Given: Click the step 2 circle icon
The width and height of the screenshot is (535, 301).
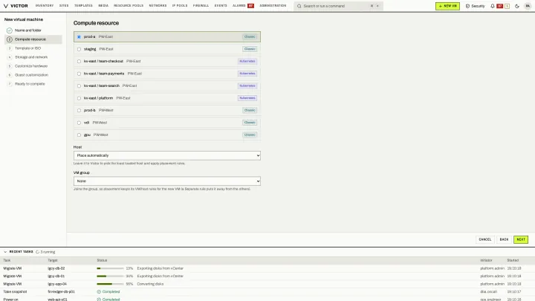Looking at the screenshot, I should click(x=10, y=39).
